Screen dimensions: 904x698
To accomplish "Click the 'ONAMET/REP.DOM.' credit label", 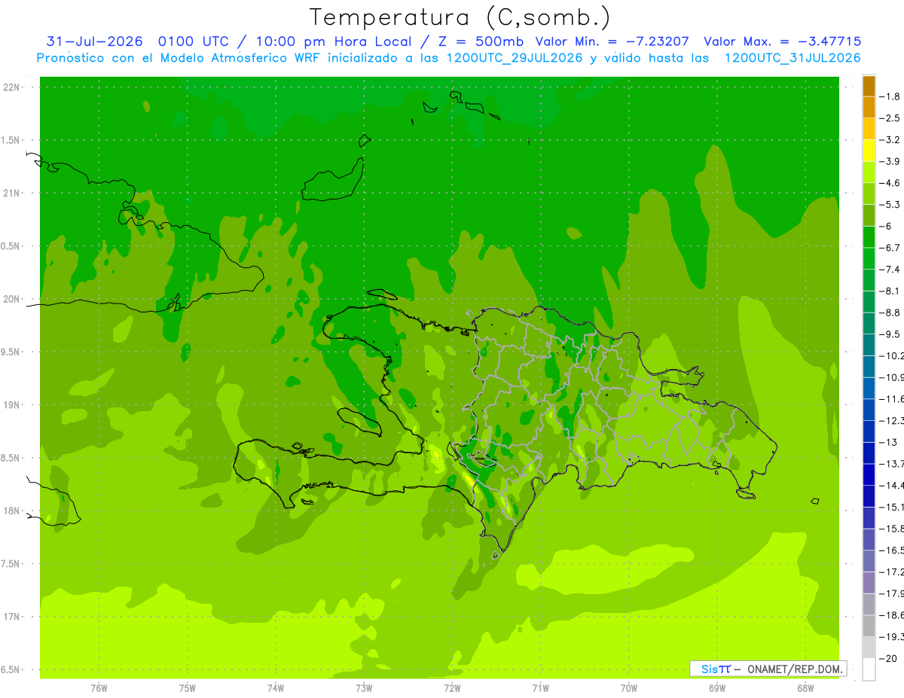I will point(793,669).
